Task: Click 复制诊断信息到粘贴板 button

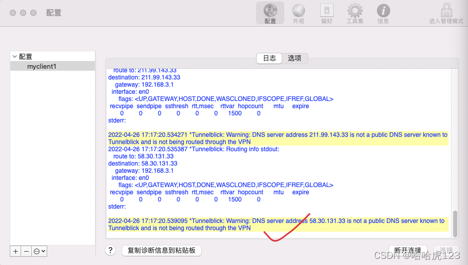Action: [x=162, y=251]
